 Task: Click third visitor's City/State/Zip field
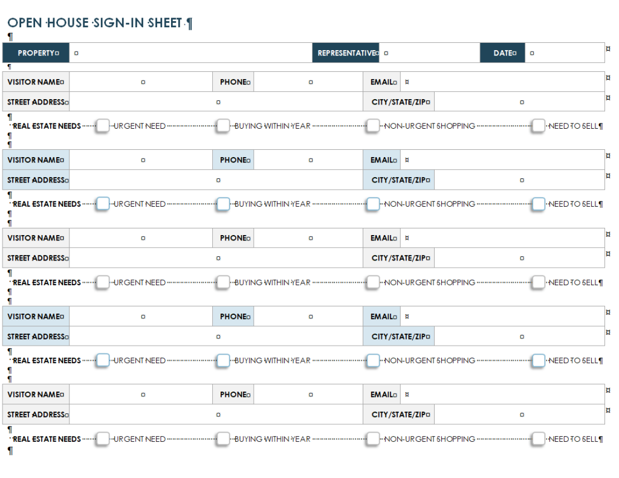click(x=519, y=258)
